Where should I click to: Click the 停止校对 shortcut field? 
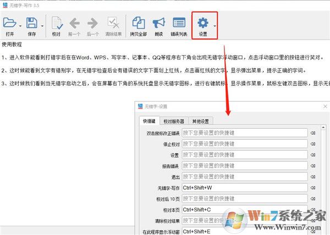tap(245, 144)
